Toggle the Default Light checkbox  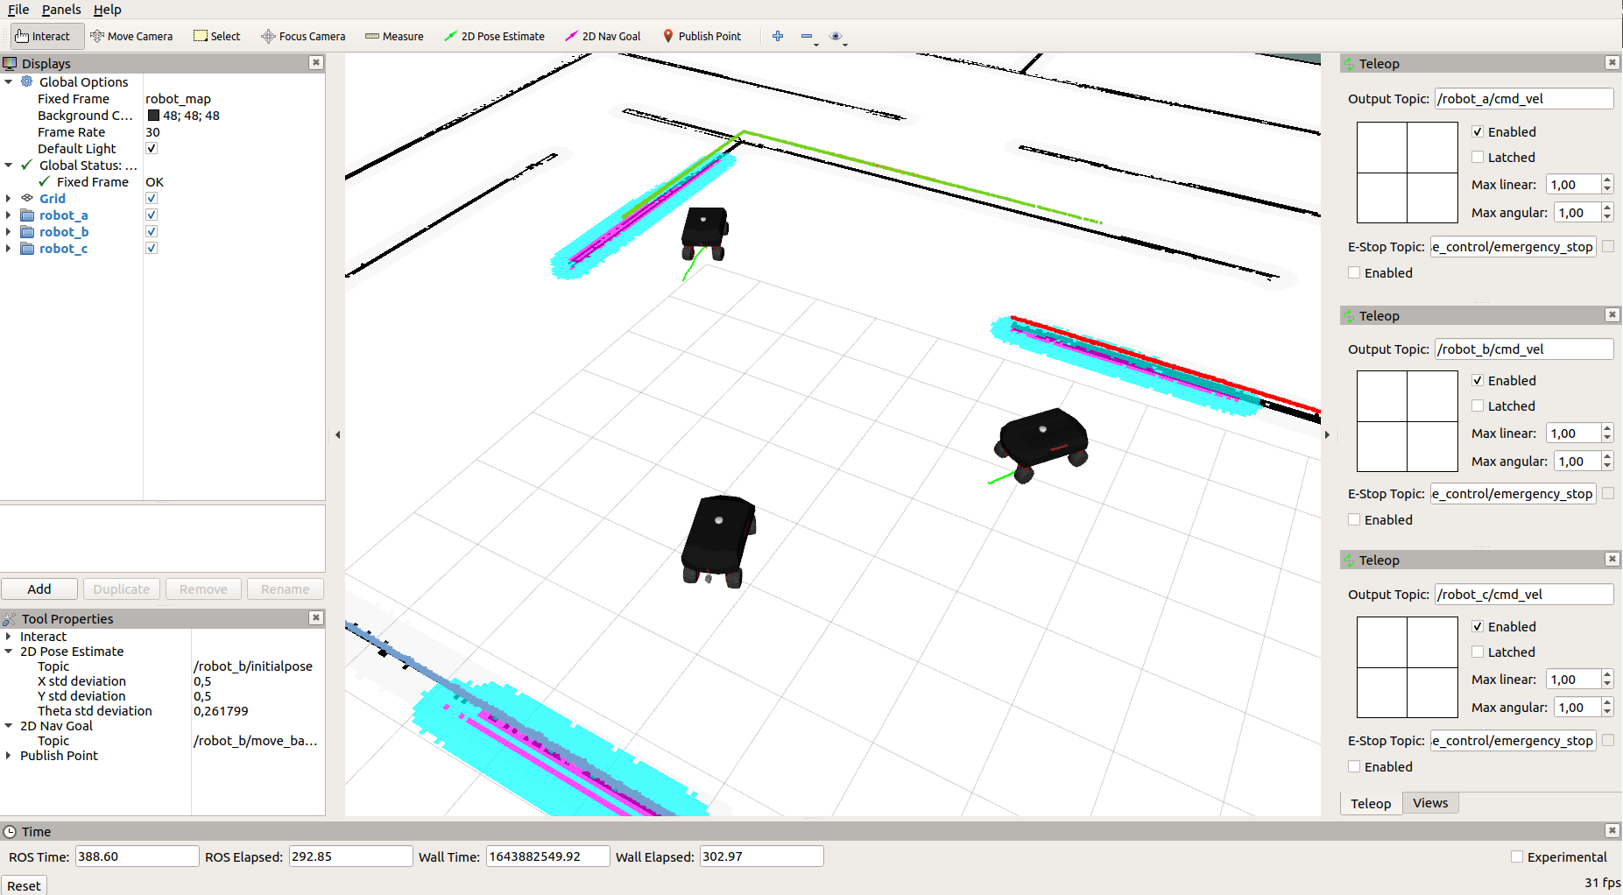click(152, 148)
